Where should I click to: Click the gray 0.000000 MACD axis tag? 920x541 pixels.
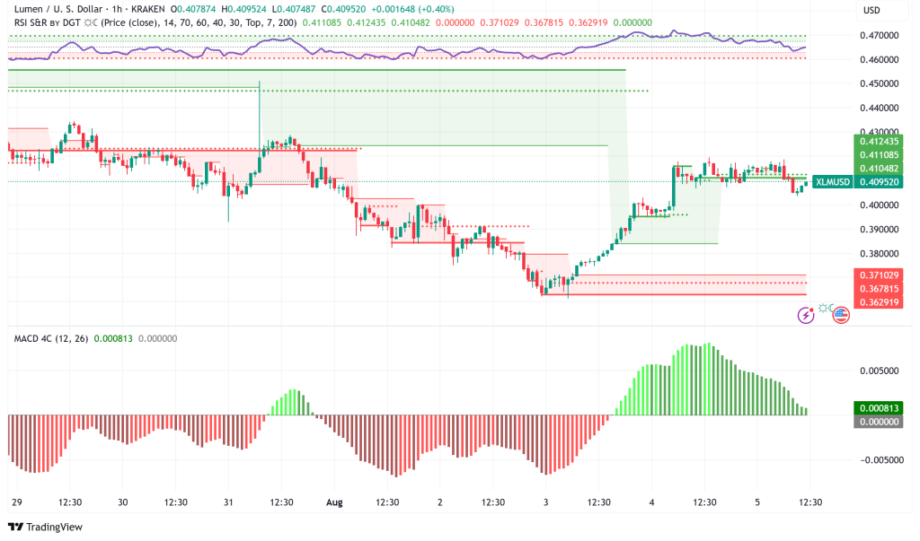click(879, 422)
